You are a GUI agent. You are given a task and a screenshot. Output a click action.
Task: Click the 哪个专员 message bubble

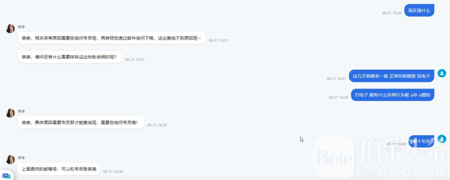click(421, 141)
